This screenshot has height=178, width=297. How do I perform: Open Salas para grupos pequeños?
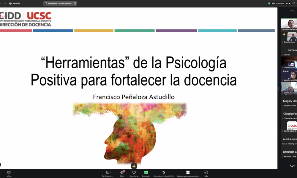[x=188, y=174]
